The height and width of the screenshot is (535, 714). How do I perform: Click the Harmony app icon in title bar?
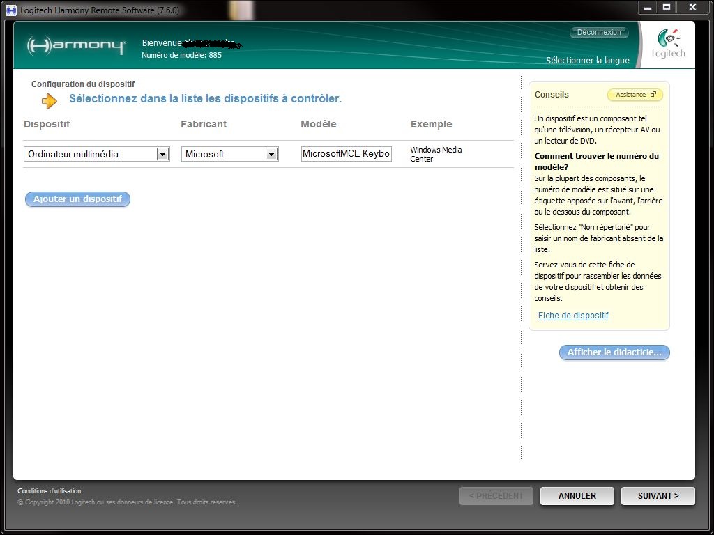[x=11, y=10]
